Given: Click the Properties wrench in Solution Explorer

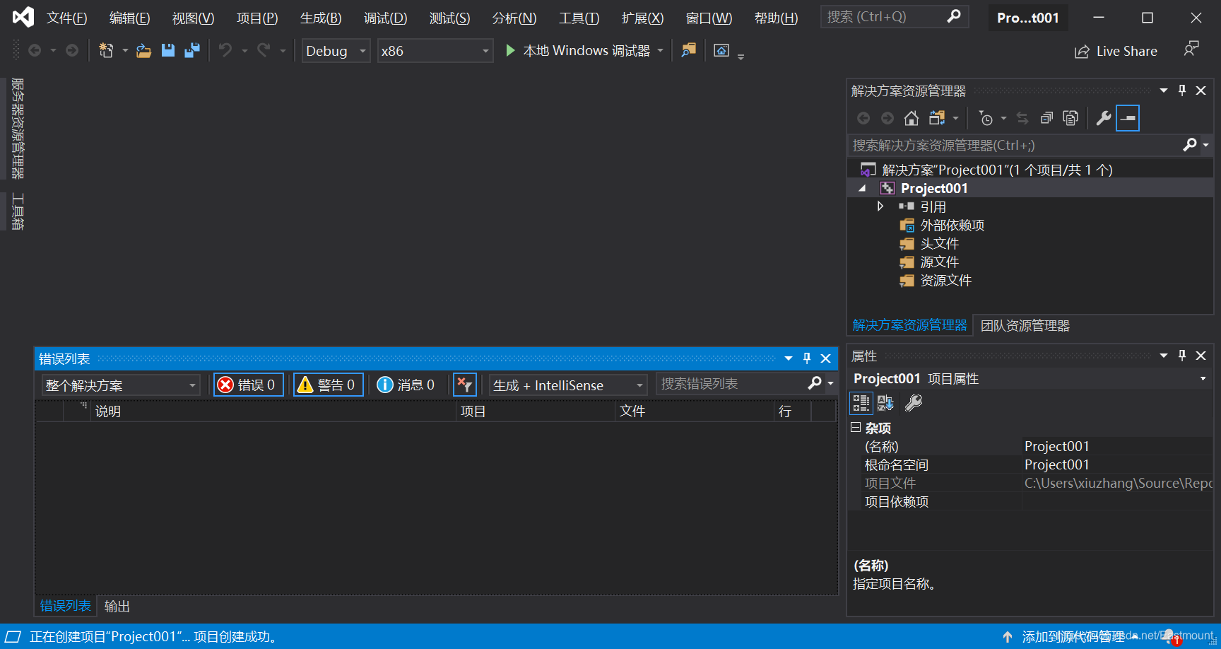Looking at the screenshot, I should click(1103, 118).
